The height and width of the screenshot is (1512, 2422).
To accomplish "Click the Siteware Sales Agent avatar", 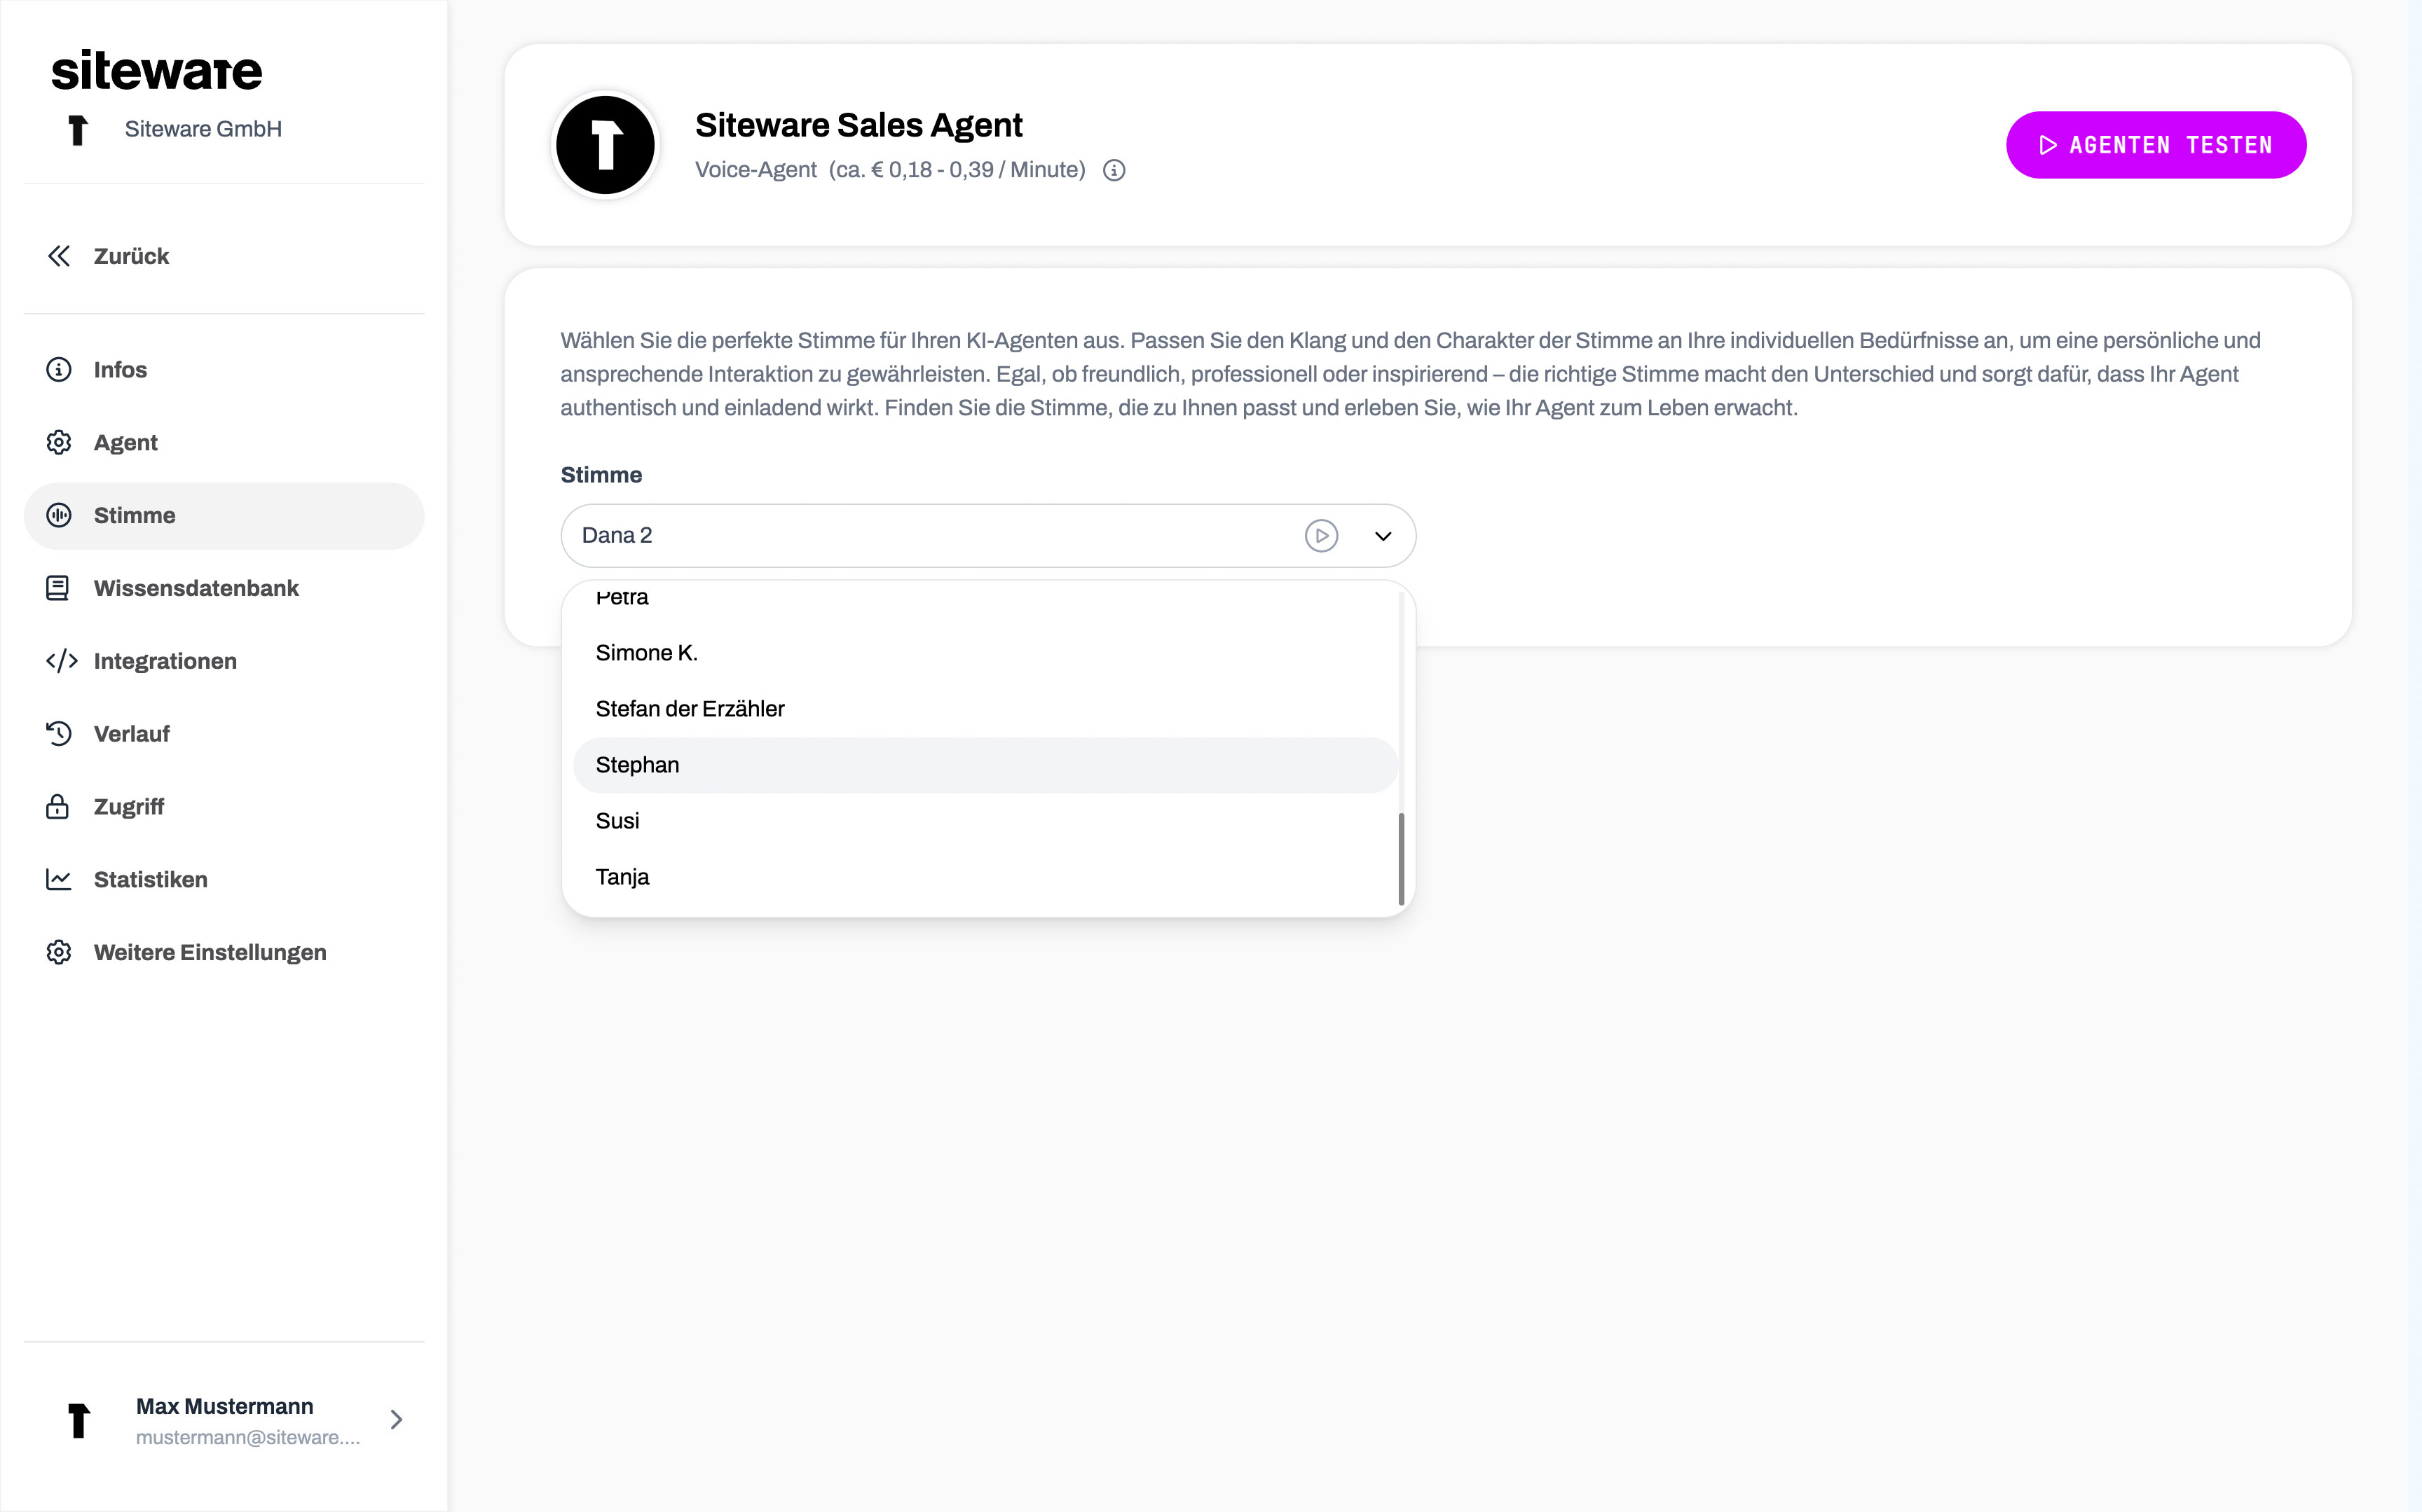I will pos(605,145).
